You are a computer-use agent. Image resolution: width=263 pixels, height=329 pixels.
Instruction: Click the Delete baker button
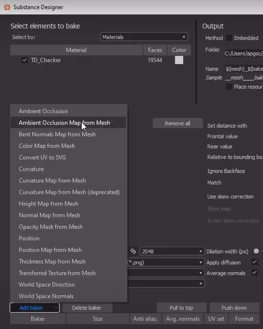(x=87, y=308)
